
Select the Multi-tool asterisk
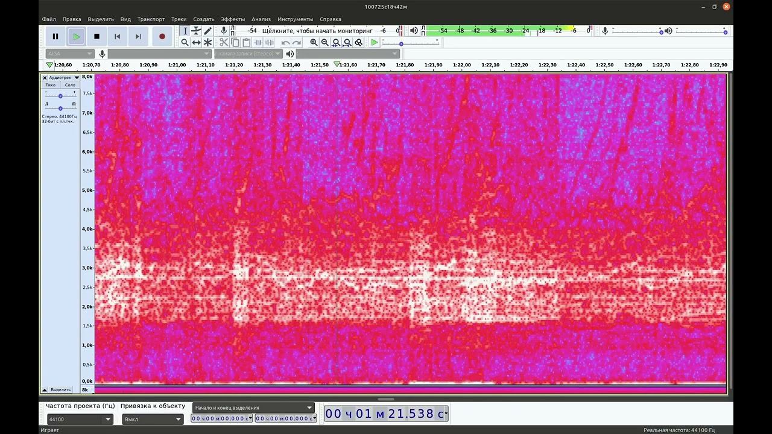(x=208, y=42)
